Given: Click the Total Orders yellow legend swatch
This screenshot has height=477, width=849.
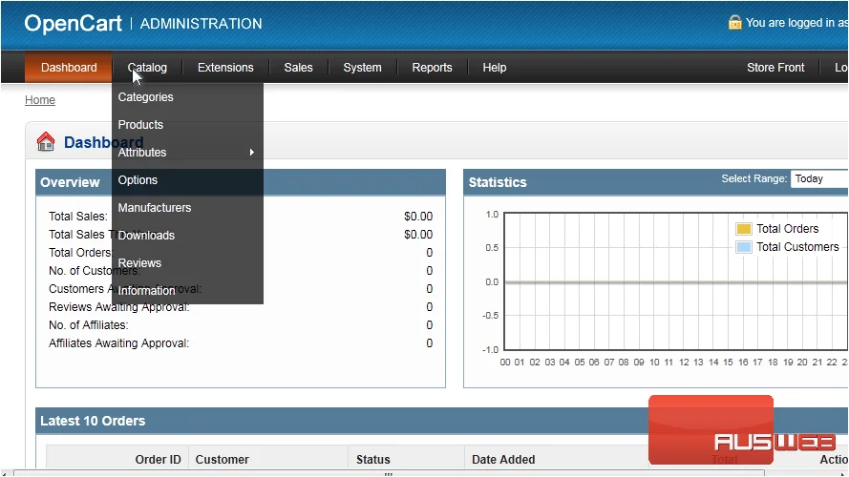Looking at the screenshot, I should click(744, 229).
